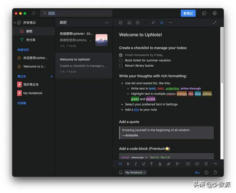Select the Welcome to UpNote! note card
The image size is (236, 193).
[x=84, y=66]
